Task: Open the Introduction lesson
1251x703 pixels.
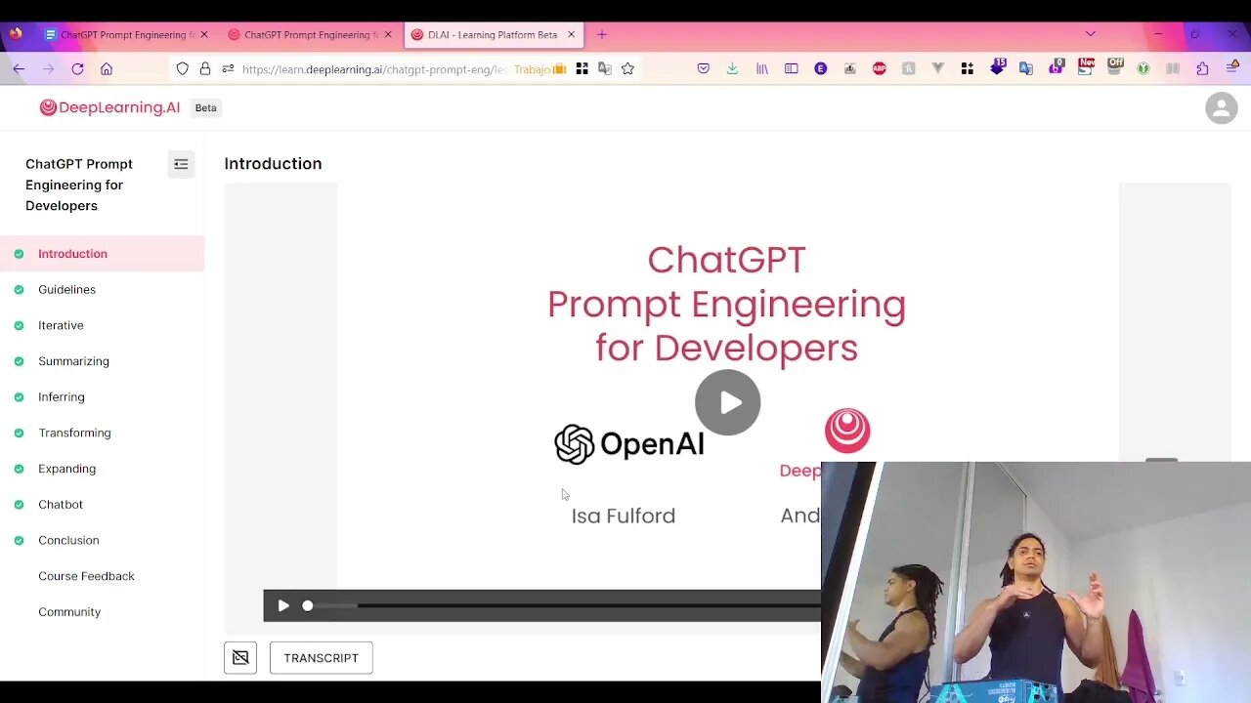Action: (x=102, y=254)
